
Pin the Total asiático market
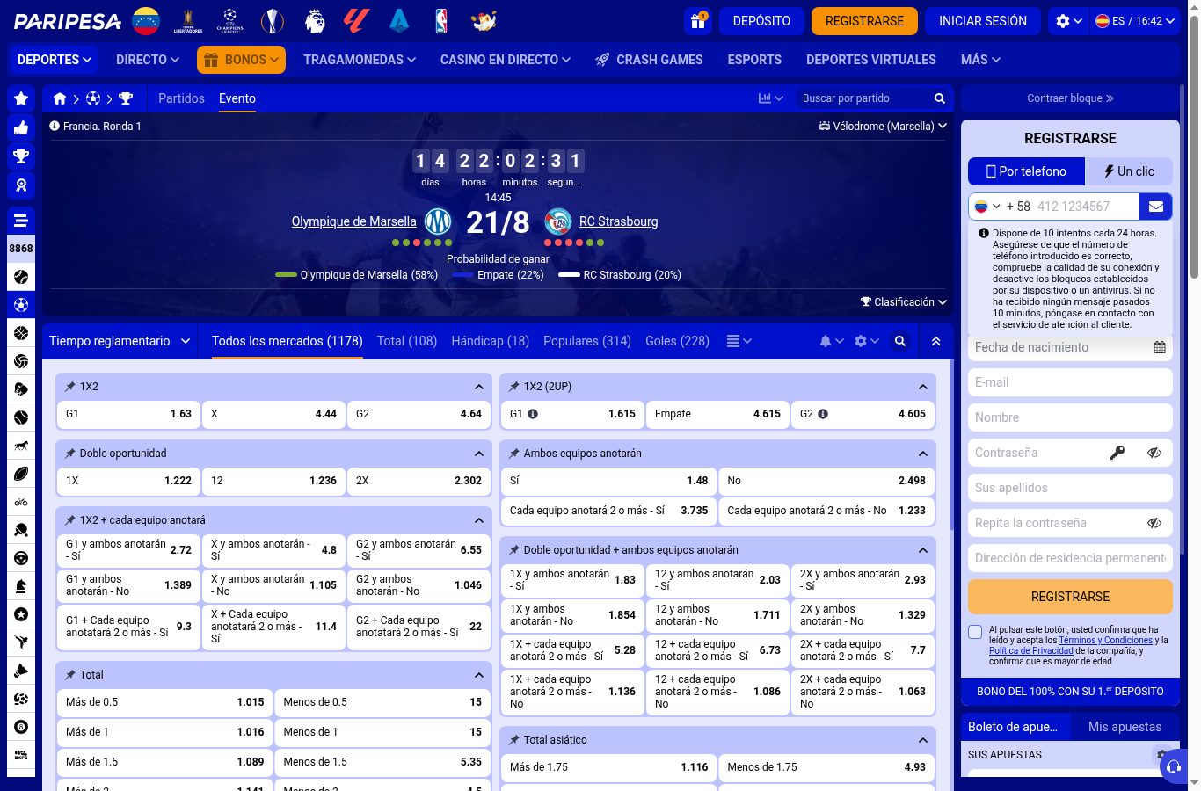pos(514,740)
